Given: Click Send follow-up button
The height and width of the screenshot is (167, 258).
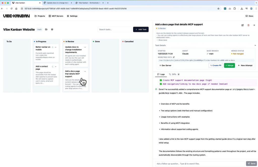Looking at the screenshot, I should pos(251,163).
